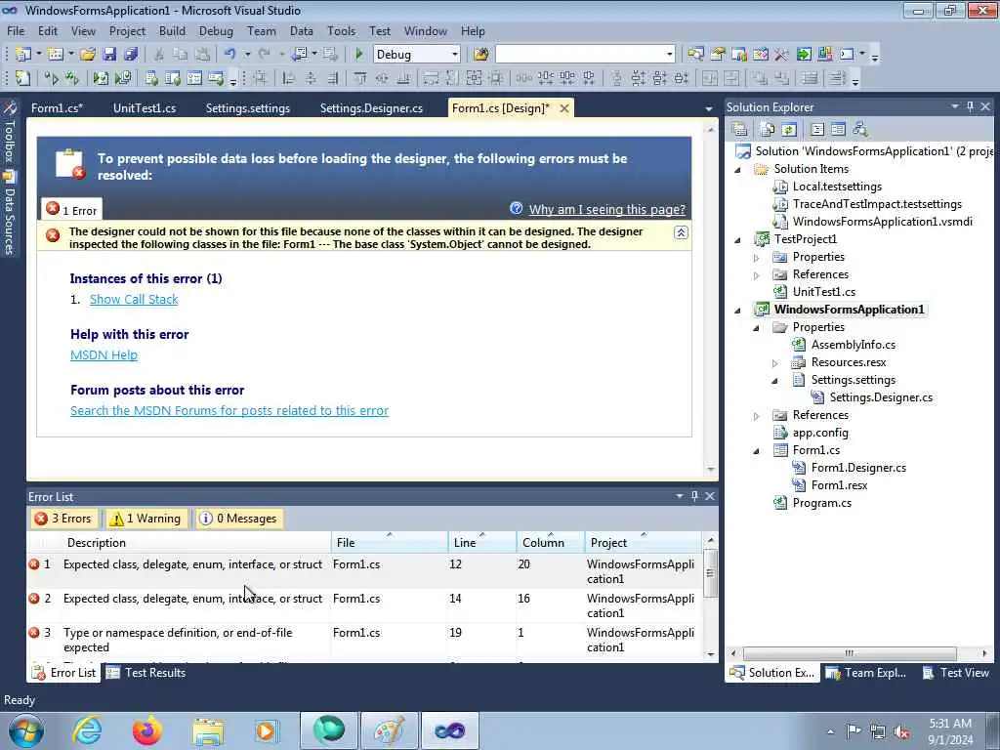
Task: Toggle the 1 Warning filter button
Action: pos(146,519)
